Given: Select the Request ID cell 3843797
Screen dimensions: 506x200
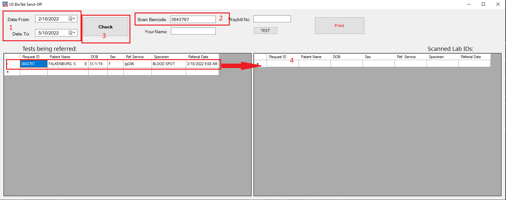Looking at the screenshot, I should pos(34,64).
